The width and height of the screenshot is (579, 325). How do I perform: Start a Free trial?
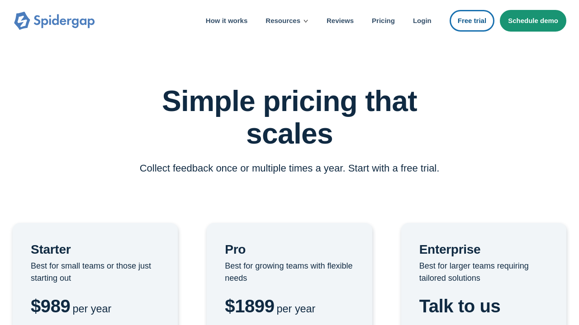click(472, 21)
